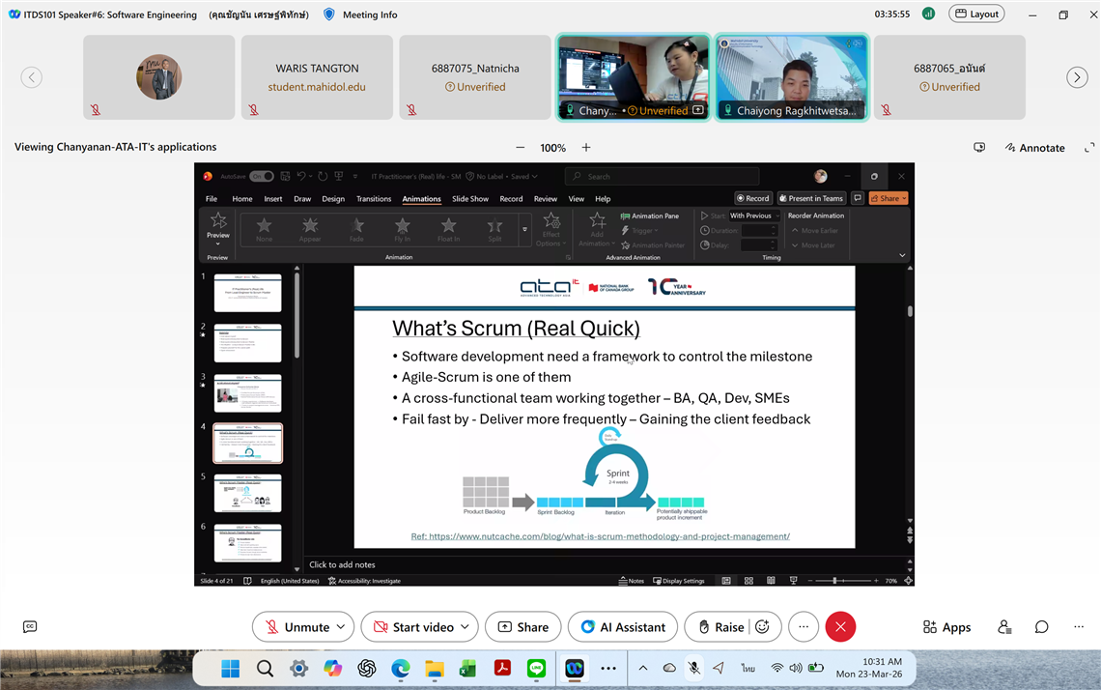Open the Layout dropdown
The image size is (1101, 690).
[976, 14]
